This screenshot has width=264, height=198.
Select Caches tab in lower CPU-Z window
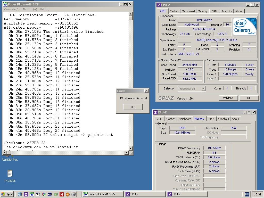171,119
